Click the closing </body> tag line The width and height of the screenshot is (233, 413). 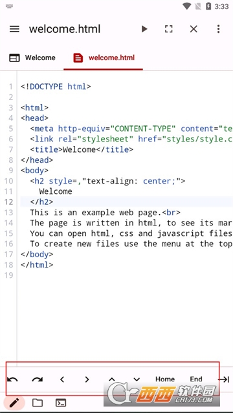(x=37, y=255)
